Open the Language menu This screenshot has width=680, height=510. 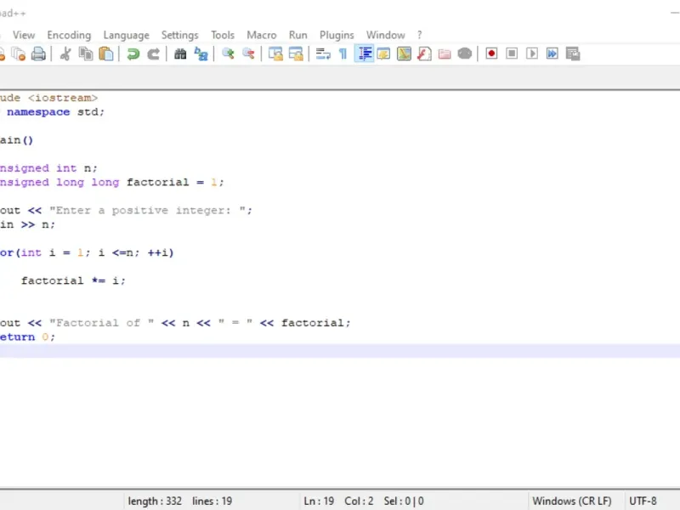point(126,35)
